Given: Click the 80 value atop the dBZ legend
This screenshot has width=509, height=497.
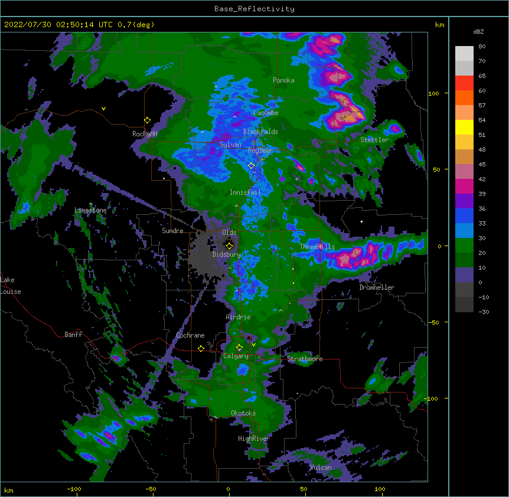Looking at the screenshot, I should coord(482,47).
